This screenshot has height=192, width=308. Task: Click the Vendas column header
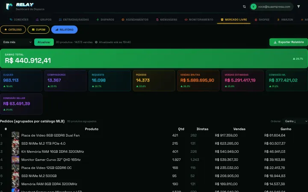[239, 129]
